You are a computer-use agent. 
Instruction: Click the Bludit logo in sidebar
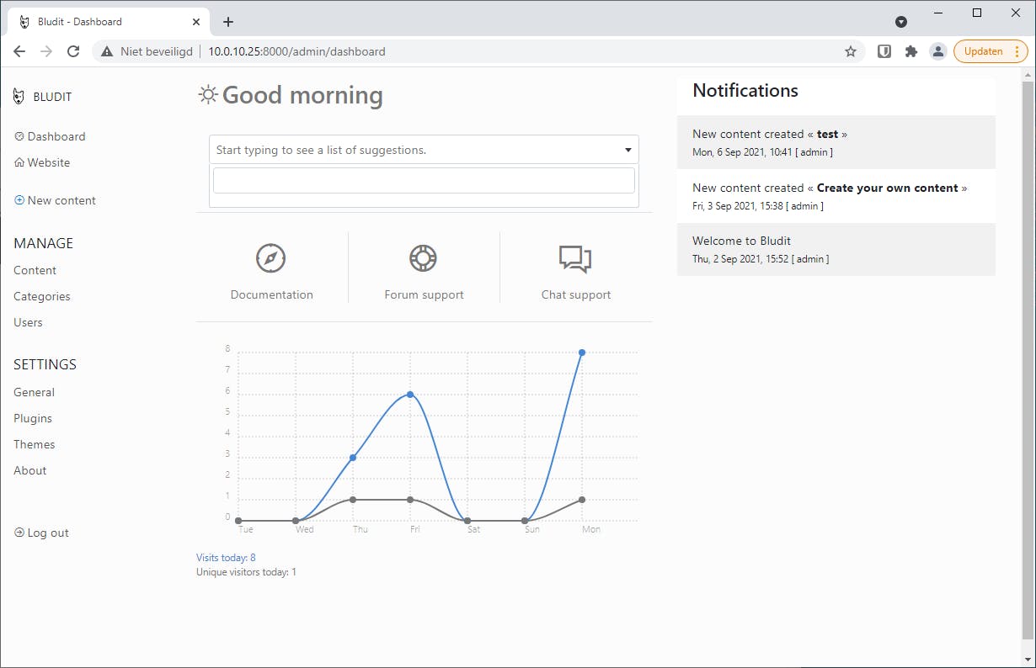(x=19, y=97)
